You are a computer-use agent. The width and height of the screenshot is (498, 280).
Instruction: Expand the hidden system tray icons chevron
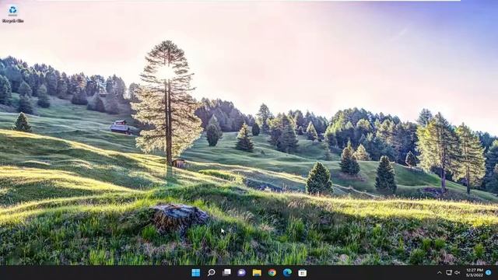(440, 273)
